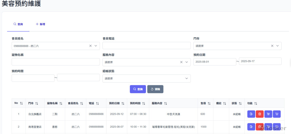The image size is (291, 134).
Task: Sort by the No column arrows
Action: pyautogui.click(x=21, y=103)
